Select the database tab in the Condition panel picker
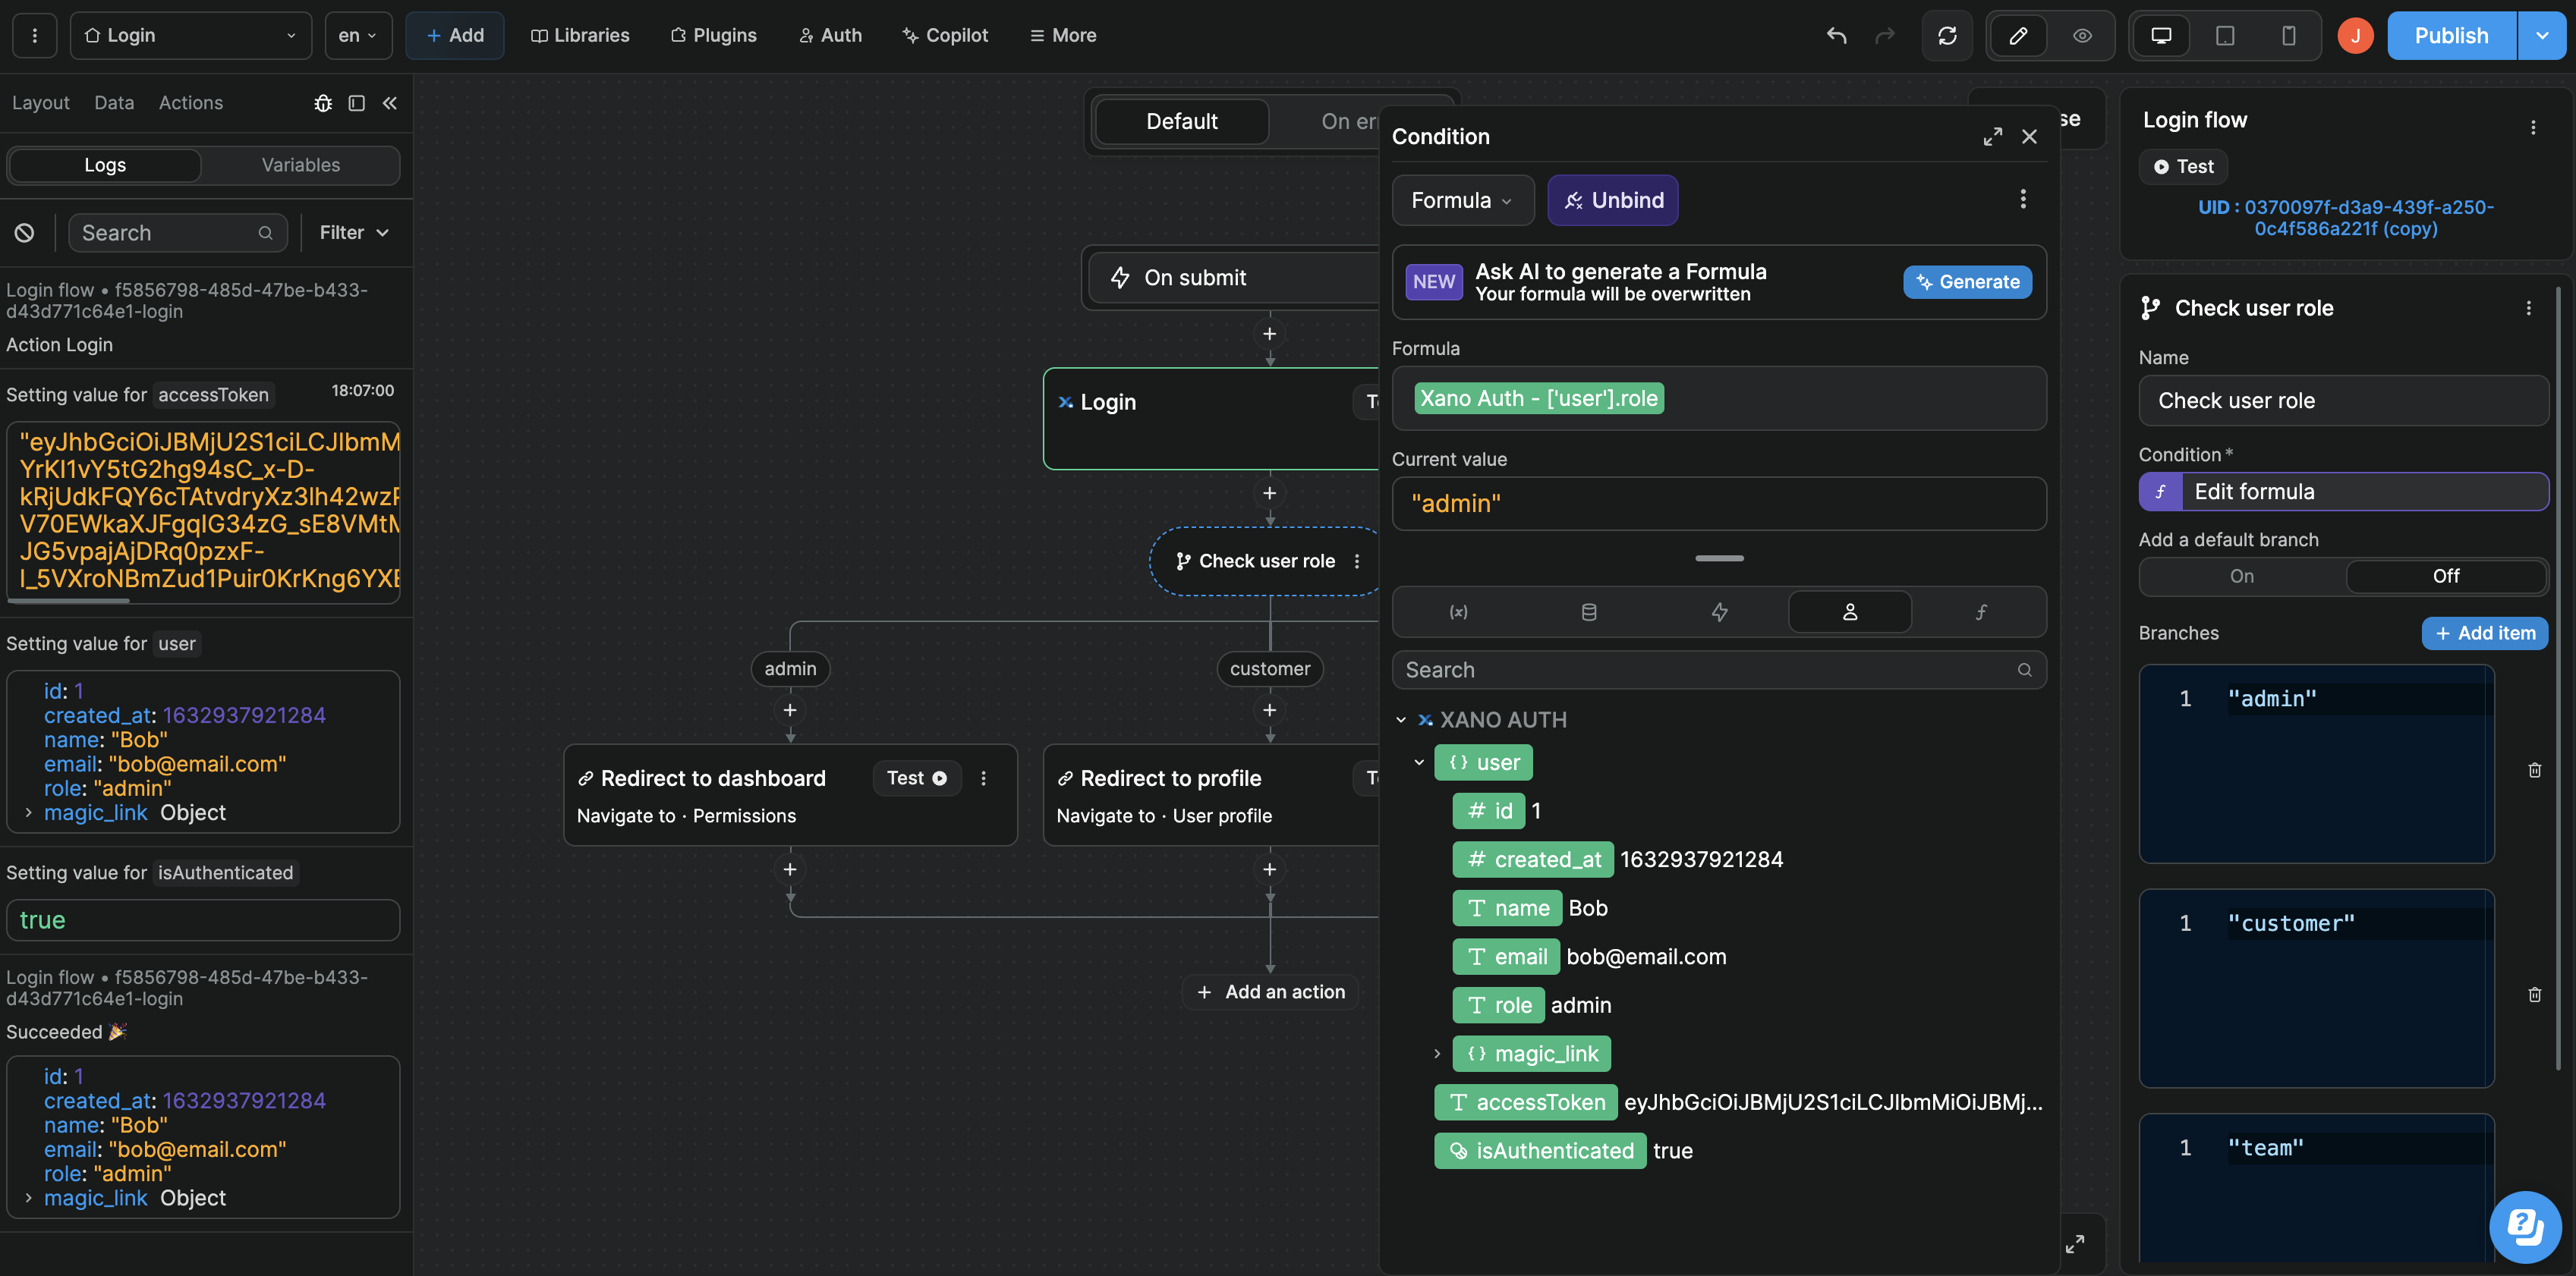 [1589, 611]
